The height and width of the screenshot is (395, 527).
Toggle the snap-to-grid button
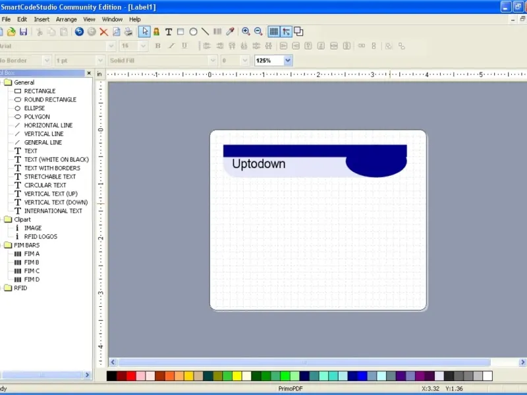[287, 32]
